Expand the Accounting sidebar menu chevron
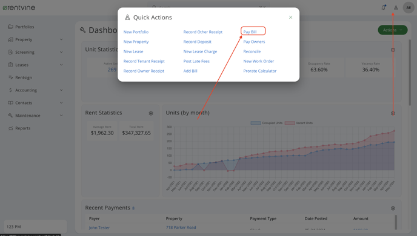 tap(61, 90)
